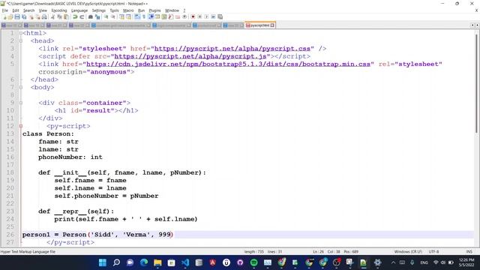Open the File menu
This screenshot has width=480, height=270.
[x=5, y=10]
